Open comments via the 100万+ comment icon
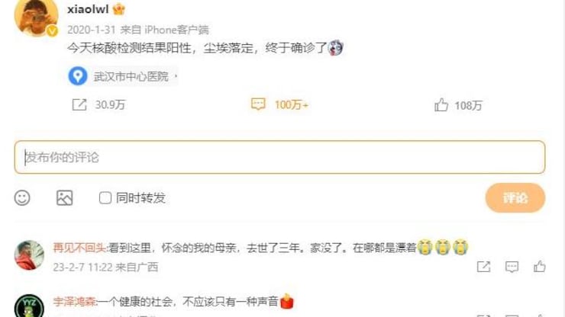The image size is (565, 317). [258, 104]
